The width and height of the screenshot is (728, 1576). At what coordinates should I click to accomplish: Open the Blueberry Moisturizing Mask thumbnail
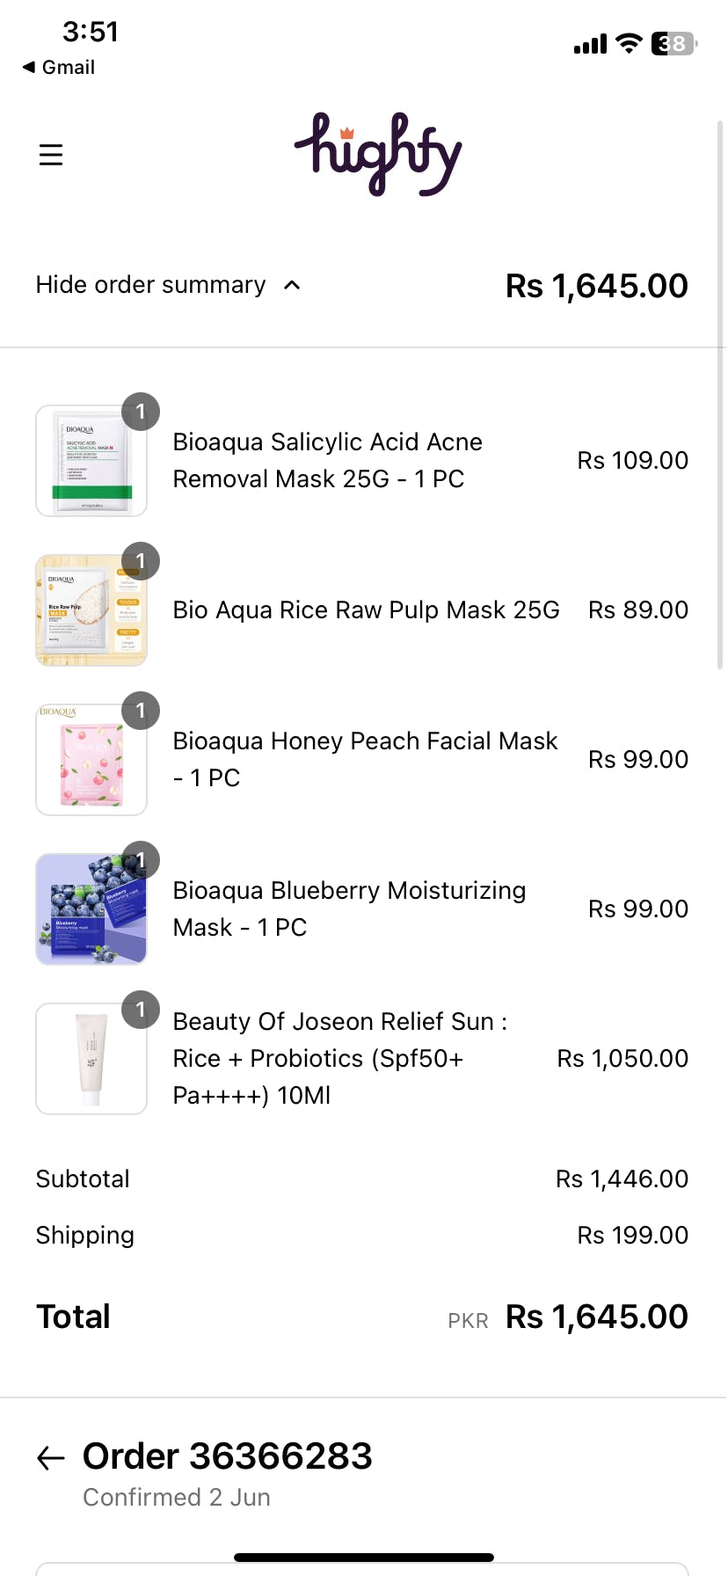[91, 909]
